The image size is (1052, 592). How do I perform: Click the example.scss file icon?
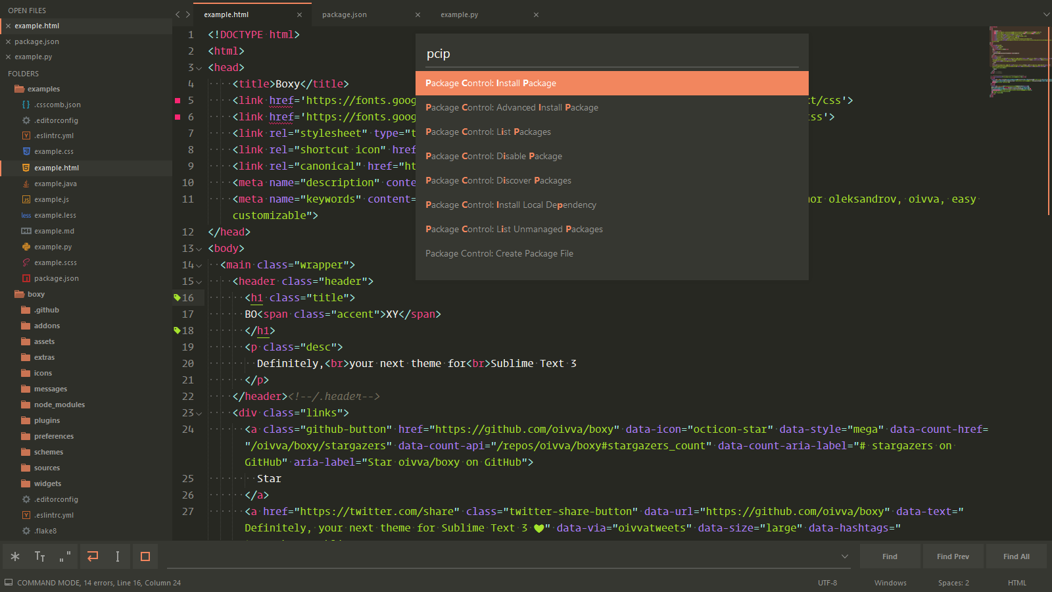[26, 262]
